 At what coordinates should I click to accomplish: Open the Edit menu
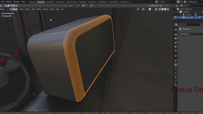click(3, 2)
